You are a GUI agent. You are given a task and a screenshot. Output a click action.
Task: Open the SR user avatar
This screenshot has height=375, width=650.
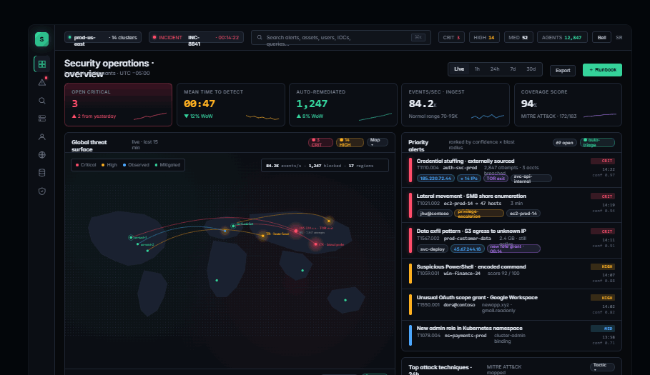(x=619, y=38)
